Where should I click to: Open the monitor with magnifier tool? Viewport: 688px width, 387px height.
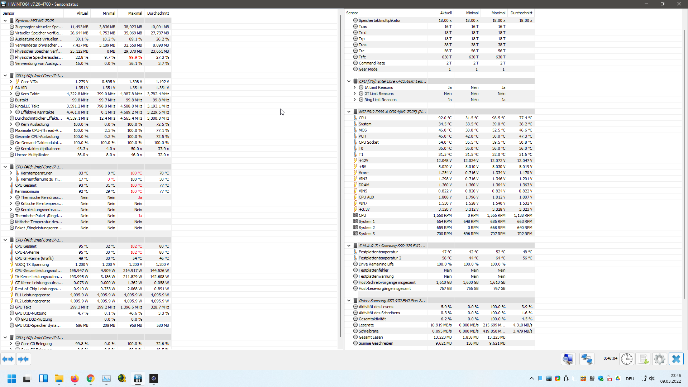click(x=568, y=359)
